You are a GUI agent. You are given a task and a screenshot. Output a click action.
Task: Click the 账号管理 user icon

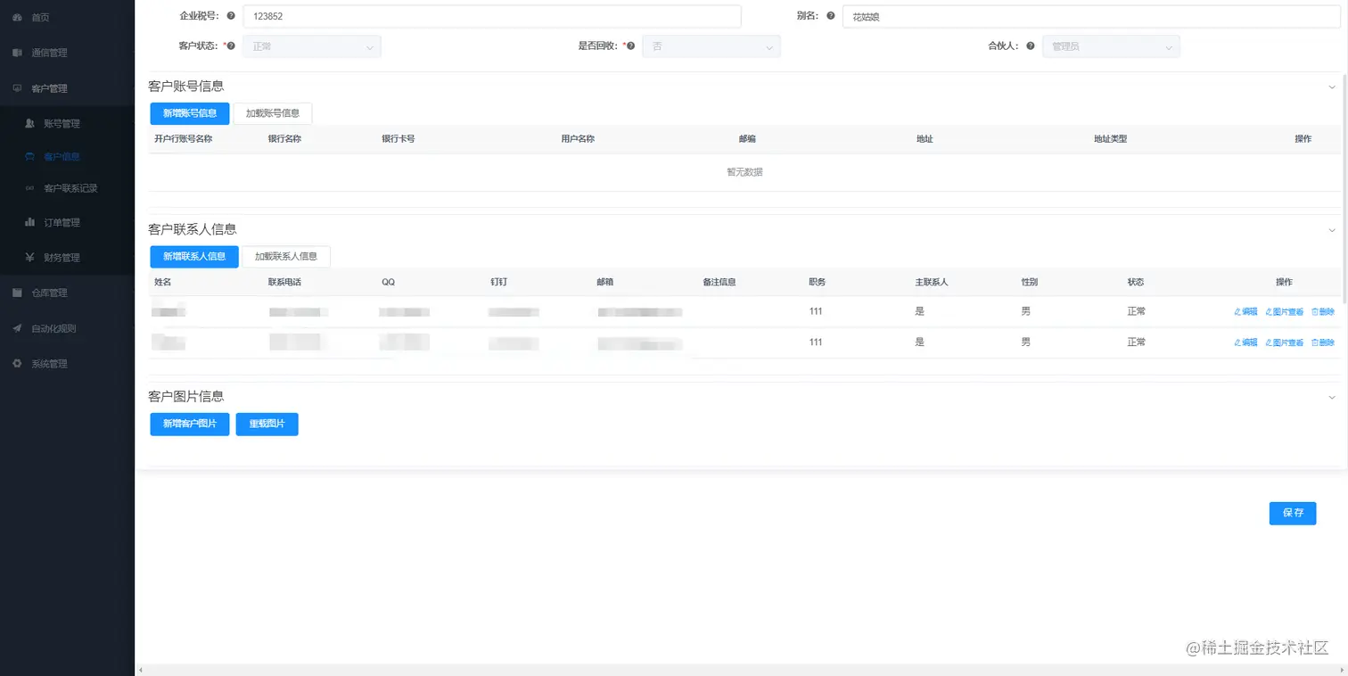click(29, 123)
